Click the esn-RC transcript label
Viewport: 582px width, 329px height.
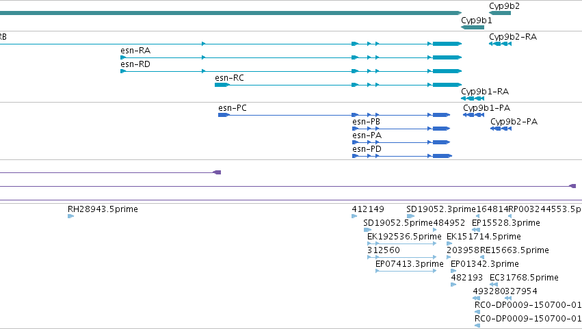[229, 78]
